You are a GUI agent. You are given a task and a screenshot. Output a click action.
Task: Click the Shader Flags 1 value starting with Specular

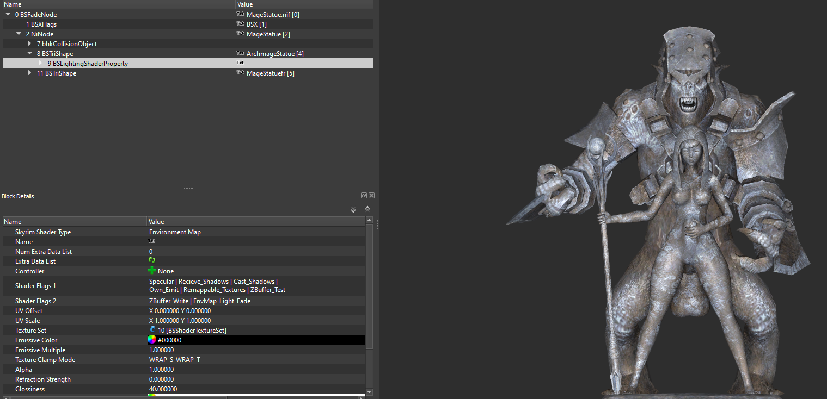[217, 286]
